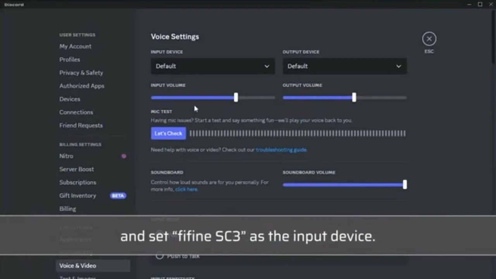Open Connections settings
The height and width of the screenshot is (279, 496).
pyautogui.click(x=76, y=112)
